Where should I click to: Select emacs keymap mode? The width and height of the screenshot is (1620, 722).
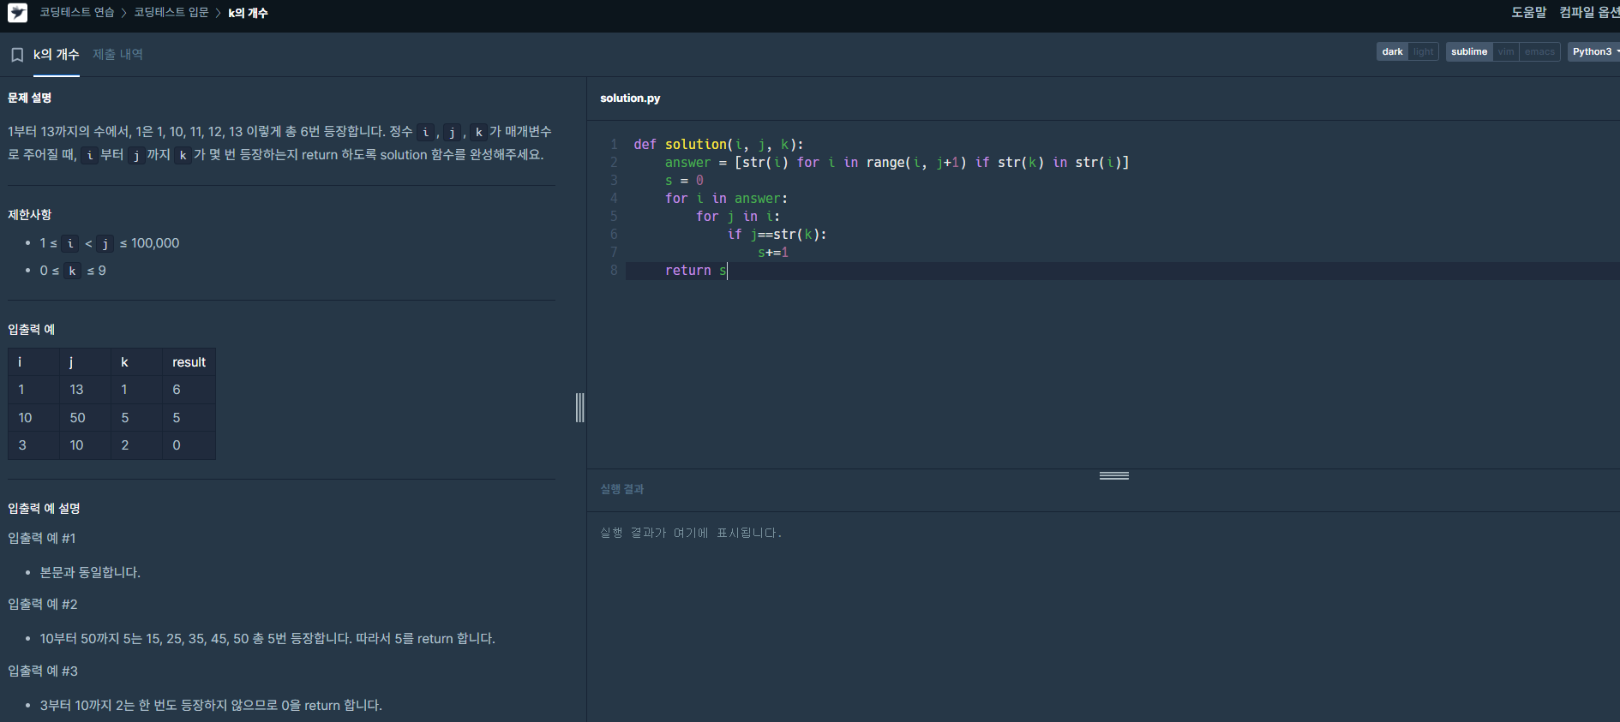pyautogui.click(x=1539, y=51)
